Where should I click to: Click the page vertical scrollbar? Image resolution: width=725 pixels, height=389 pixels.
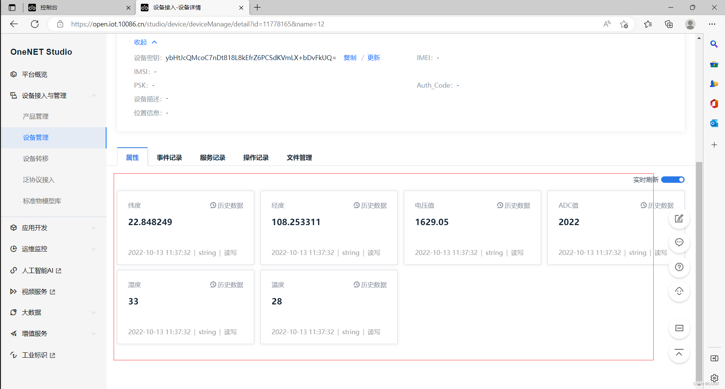pyautogui.click(x=699, y=272)
